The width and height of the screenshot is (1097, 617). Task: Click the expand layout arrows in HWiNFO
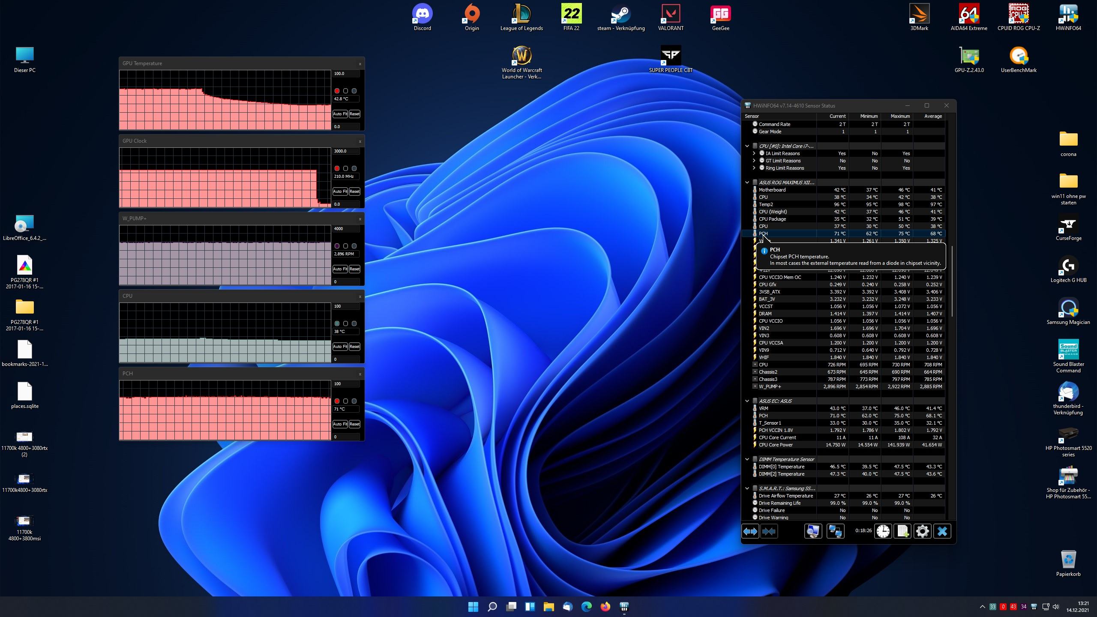tap(750, 531)
